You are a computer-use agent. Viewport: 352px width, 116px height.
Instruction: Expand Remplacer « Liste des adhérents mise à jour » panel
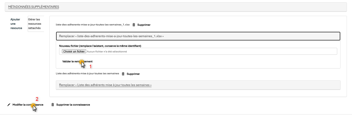pyautogui.click(x=198, y=85)
